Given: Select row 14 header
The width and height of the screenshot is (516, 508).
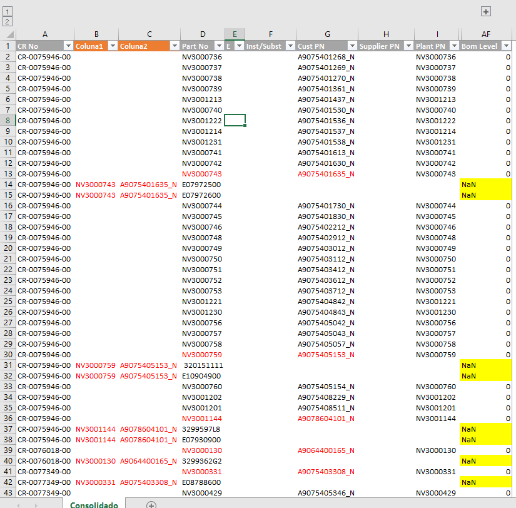Looking at the screenshot, I should point(8,185).
